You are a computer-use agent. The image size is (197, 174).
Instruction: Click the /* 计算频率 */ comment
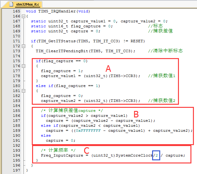pos(58,150)
